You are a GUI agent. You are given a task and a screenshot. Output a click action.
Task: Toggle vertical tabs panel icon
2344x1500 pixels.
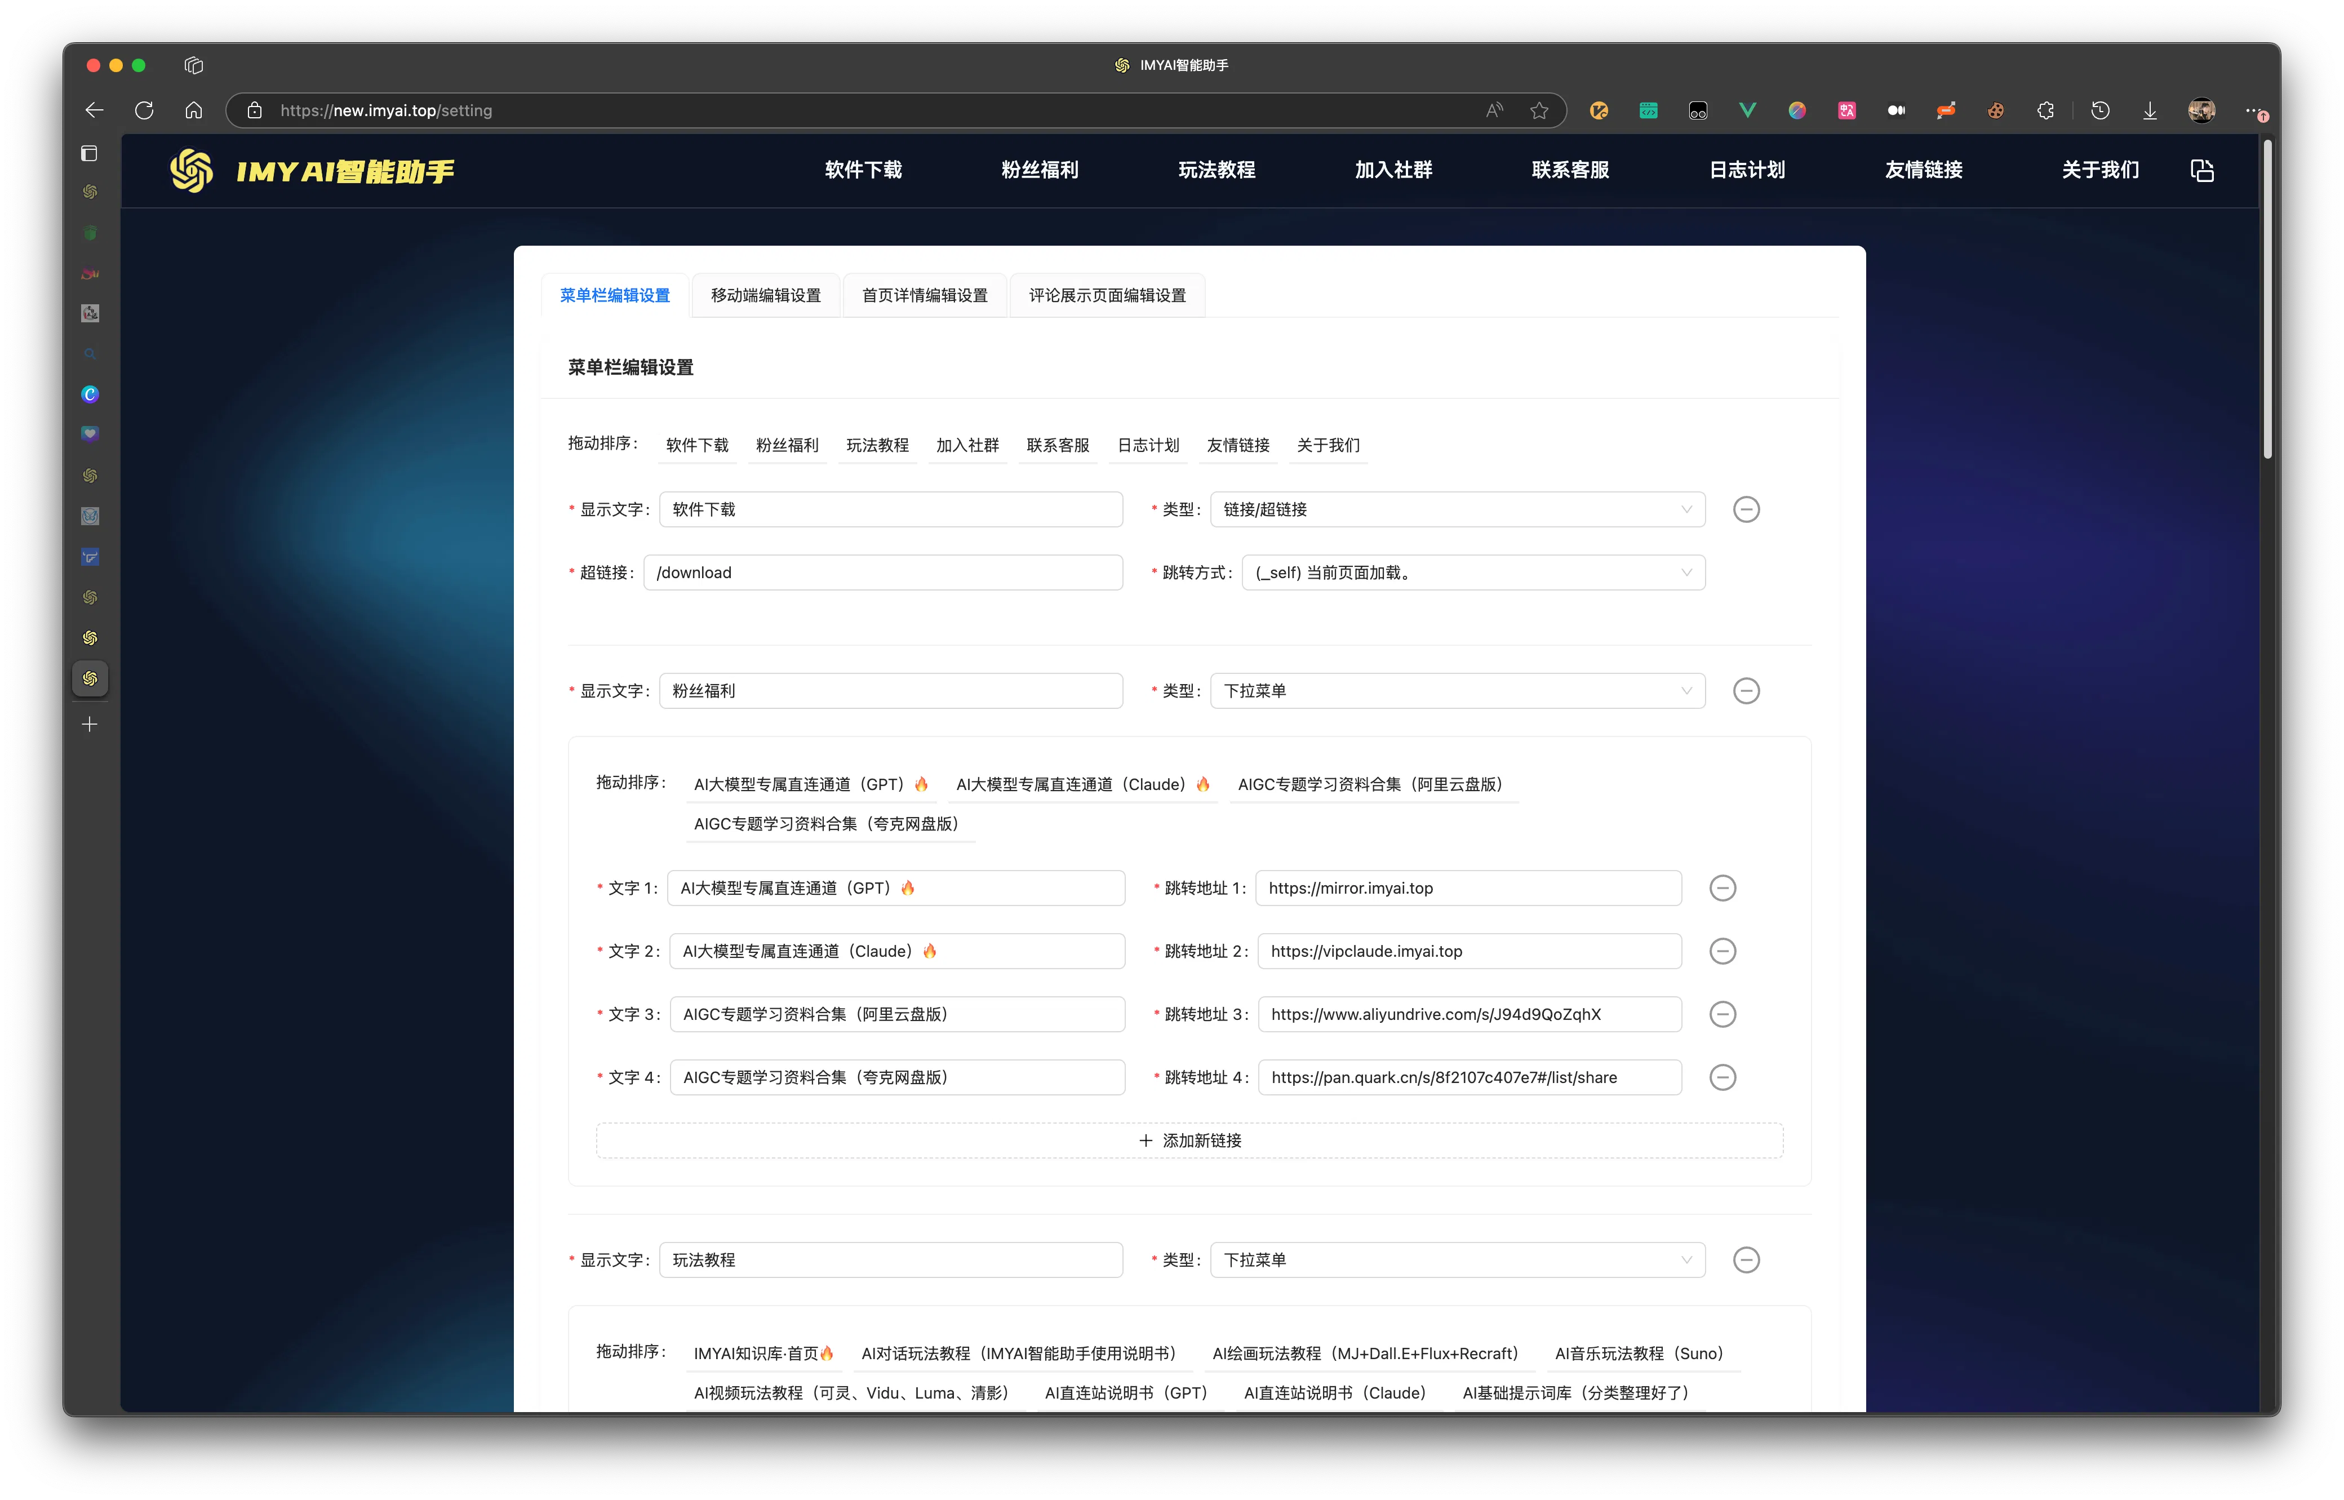click(x=90, y=153)
